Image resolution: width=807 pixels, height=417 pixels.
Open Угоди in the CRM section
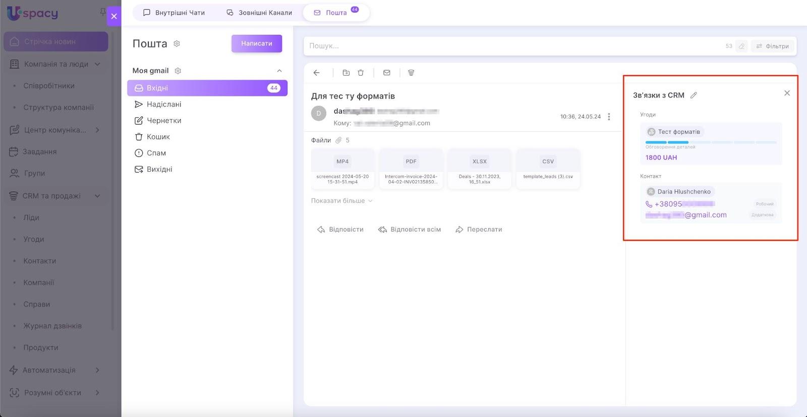(34, 239)
